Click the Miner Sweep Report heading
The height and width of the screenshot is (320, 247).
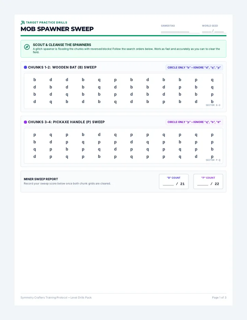pyautogui.click(x=41, y=179)
